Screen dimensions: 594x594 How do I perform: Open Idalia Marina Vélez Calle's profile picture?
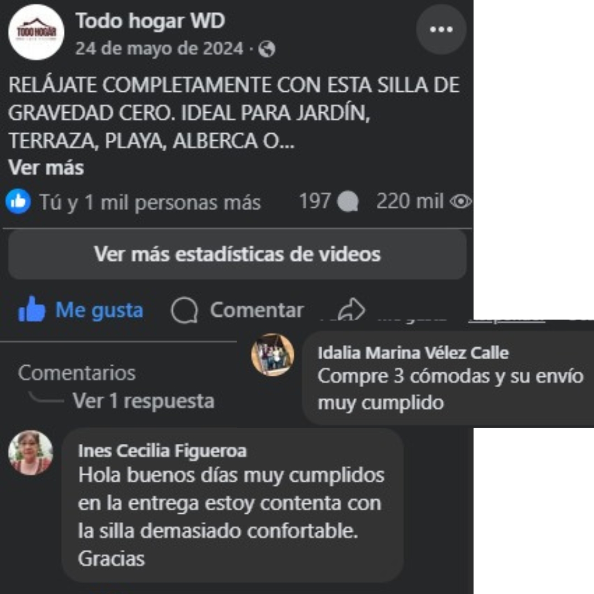(273, 355)
